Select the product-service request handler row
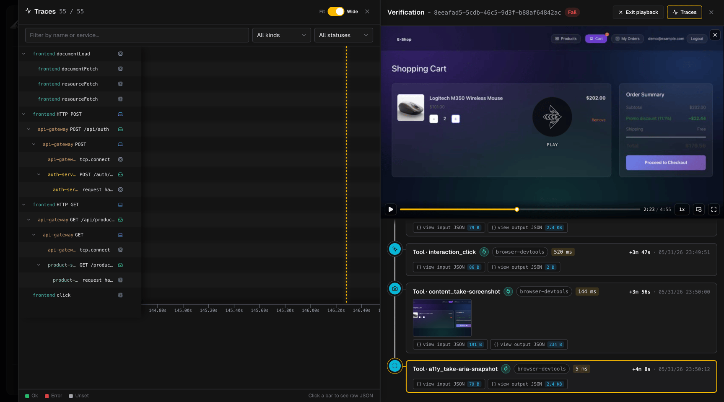Screen dimensions: 724x402 pyautogui.click(x=80, y=280)
